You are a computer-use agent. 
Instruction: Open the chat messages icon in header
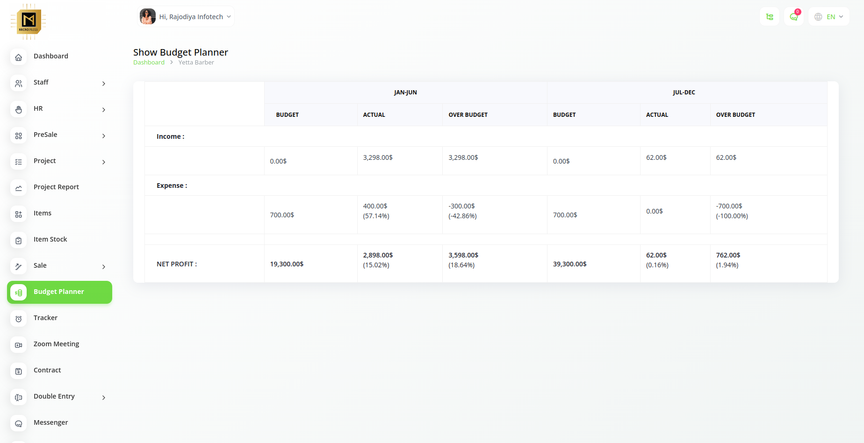793,17
